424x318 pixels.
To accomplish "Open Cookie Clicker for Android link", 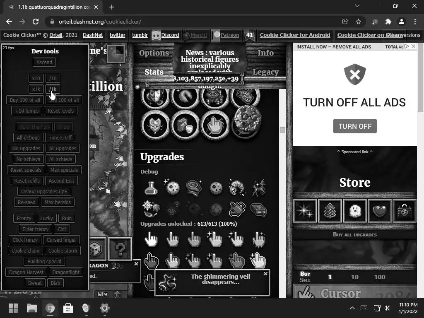I will click(x=295, y=35).
